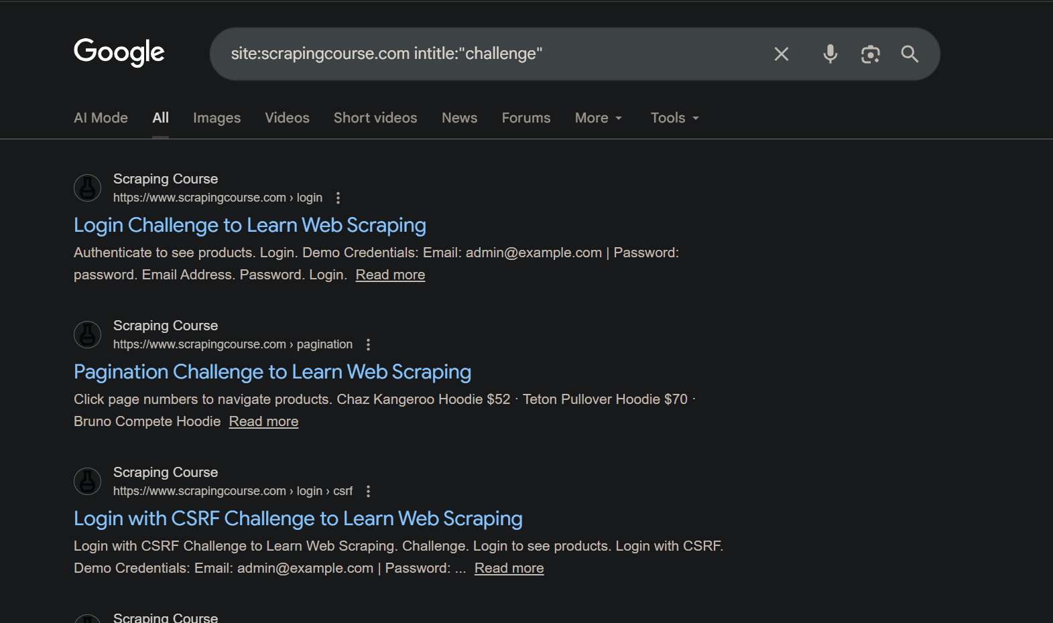
Task: Click URL https://www.scrapingcourse.com › pagination
Action: point(233,344)
